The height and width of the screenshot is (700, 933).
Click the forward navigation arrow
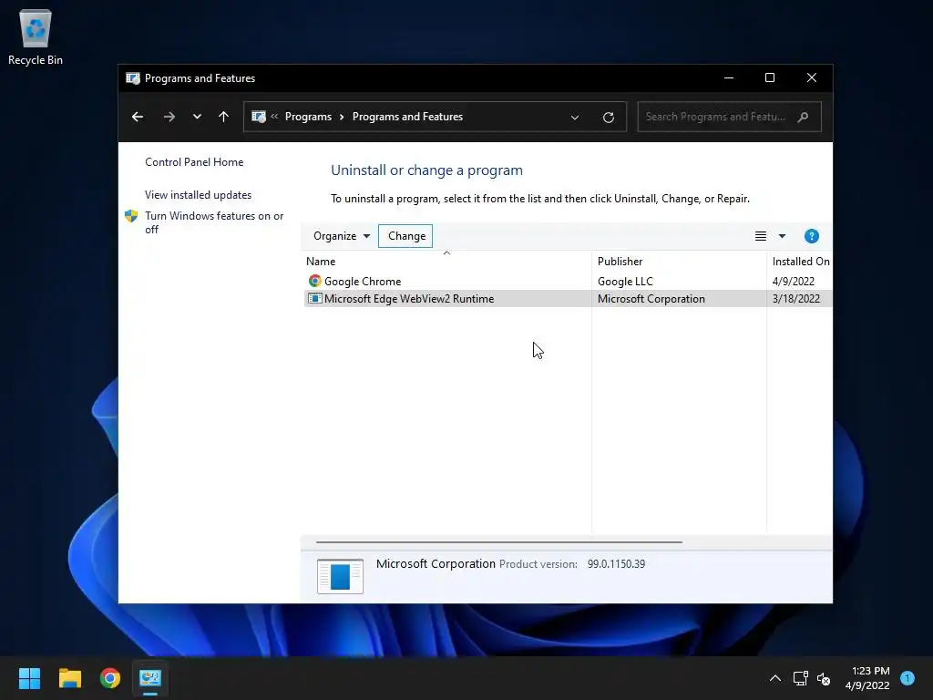[x=169, y=117]
